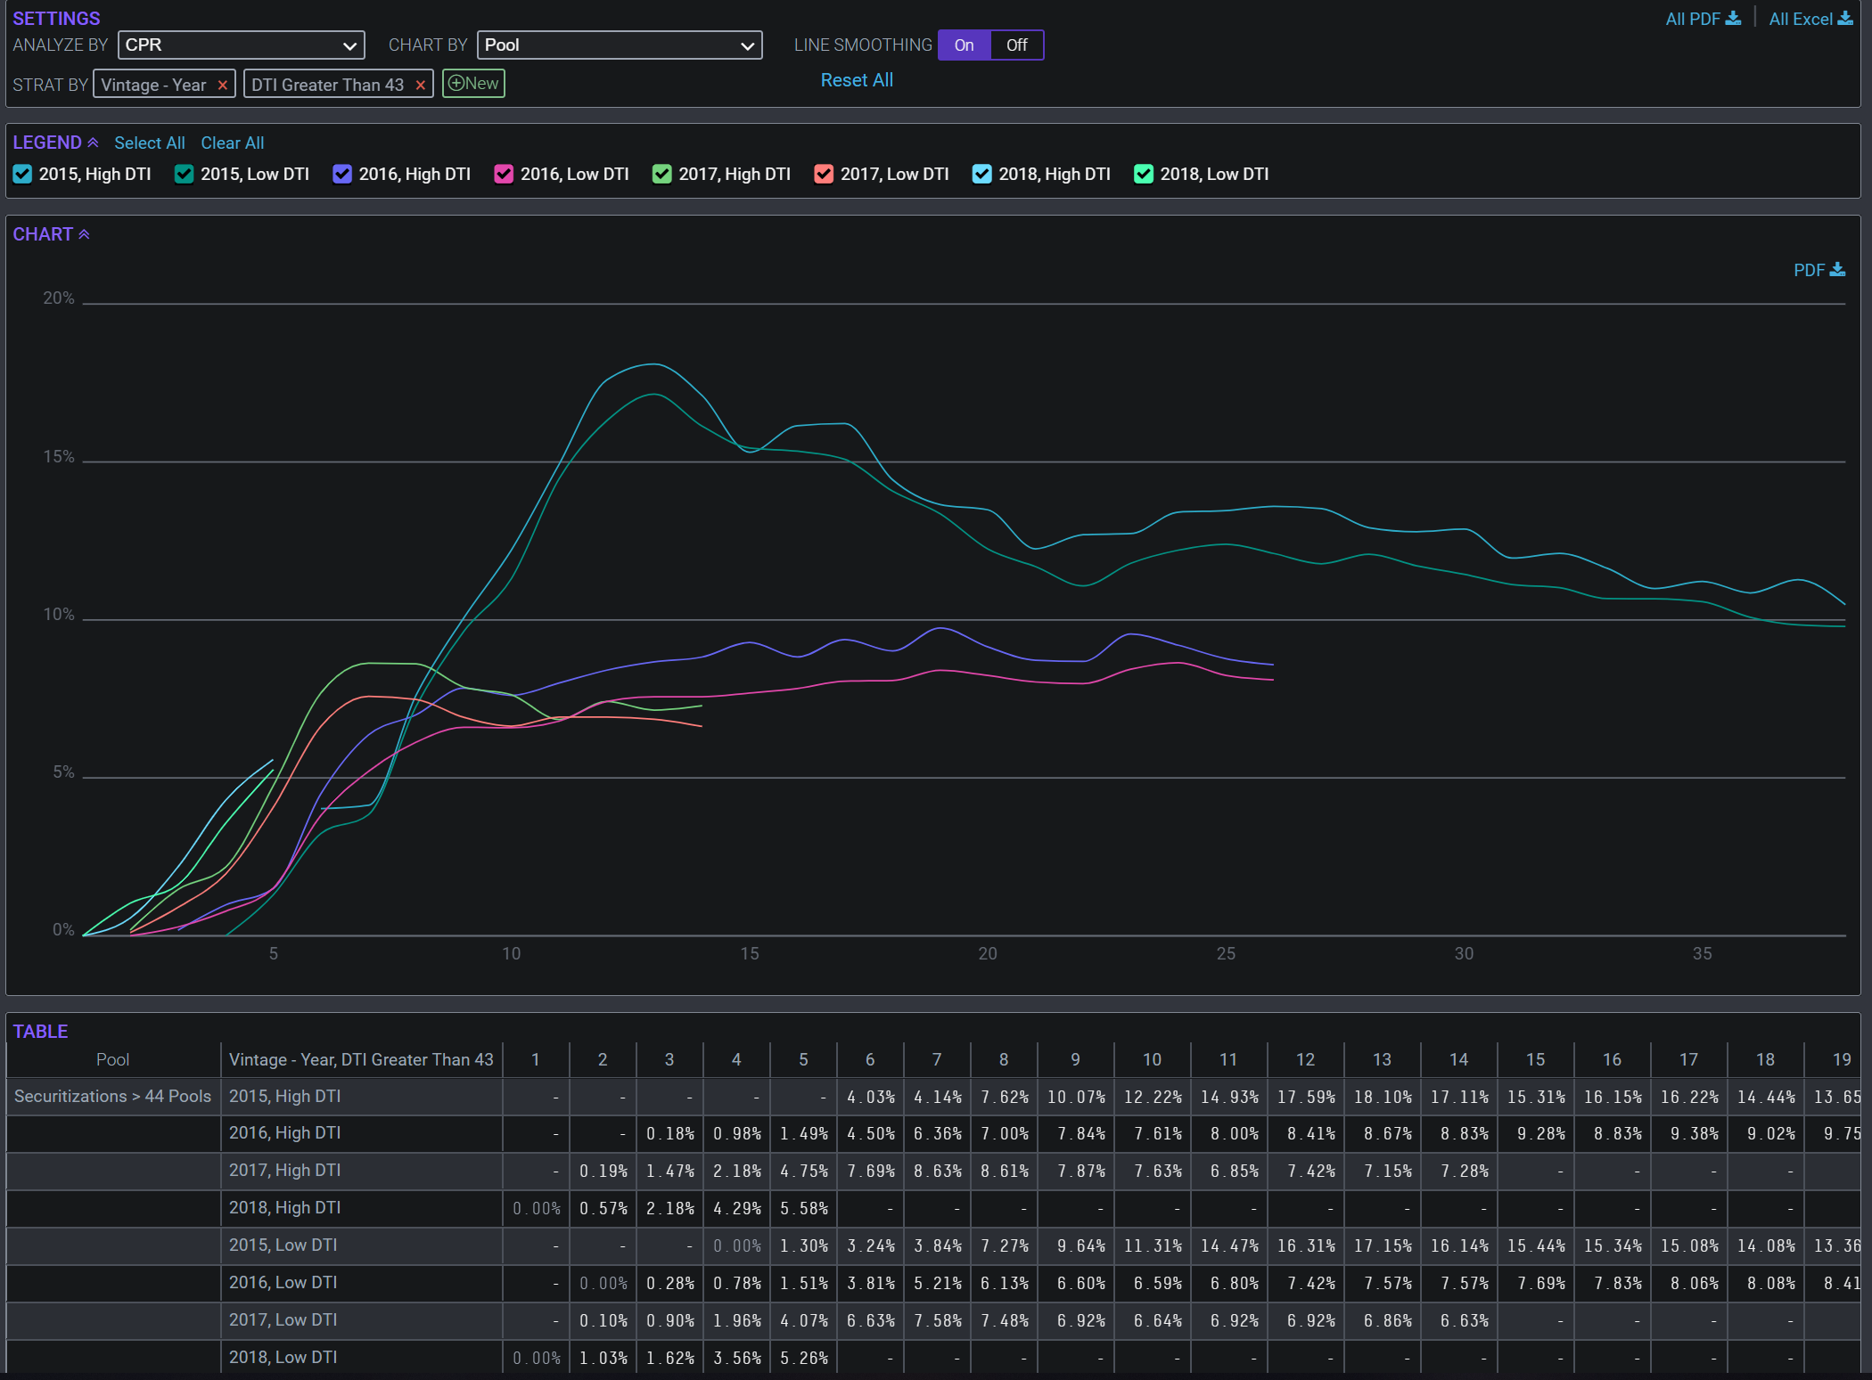Click Clear All in legend

click(x=233, y=143)
